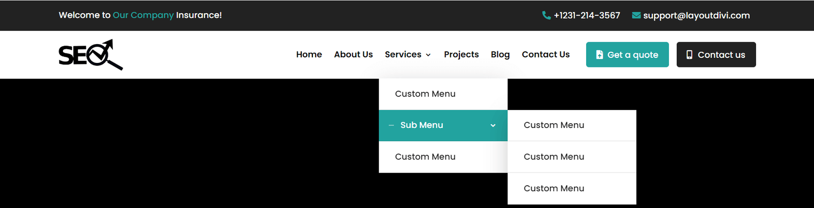Expand the Services chevron arrow

pos(428,55)
